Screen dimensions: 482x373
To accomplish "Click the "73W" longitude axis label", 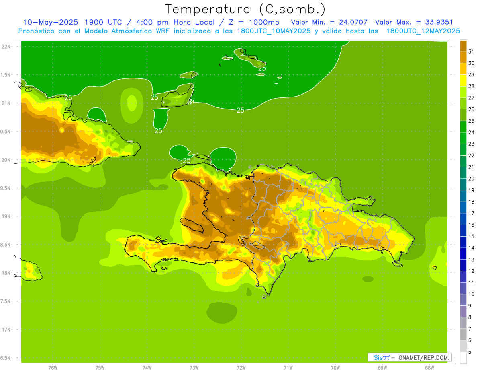I will click(194, 368).
